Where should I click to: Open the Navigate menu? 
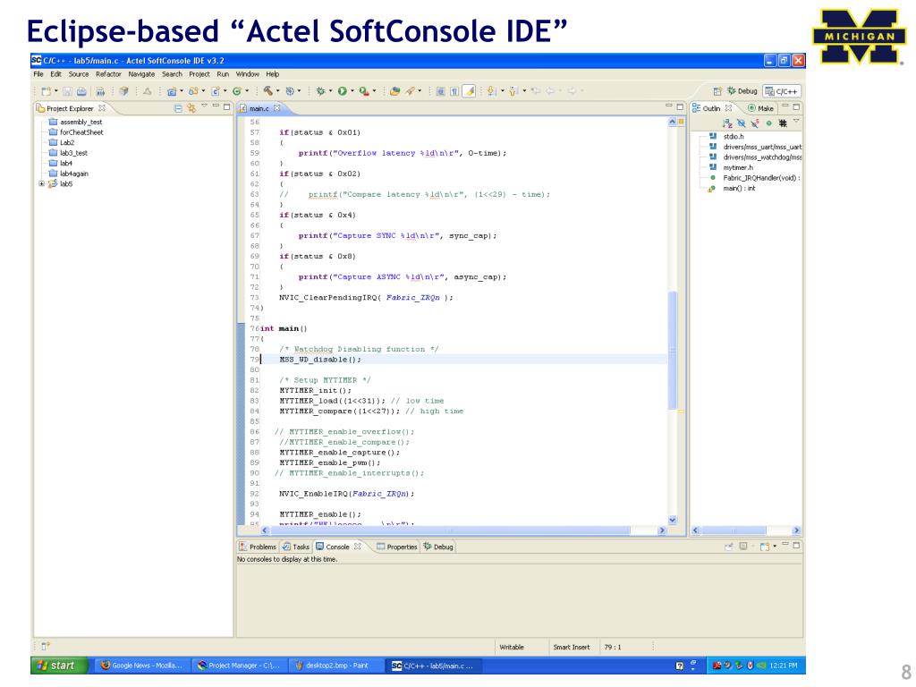point(141,74)
